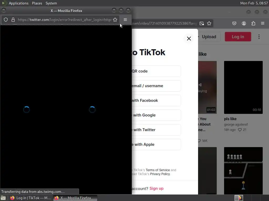Bookmark the TikTok page with the star
The image size is (269, 201).
[209, 23]
